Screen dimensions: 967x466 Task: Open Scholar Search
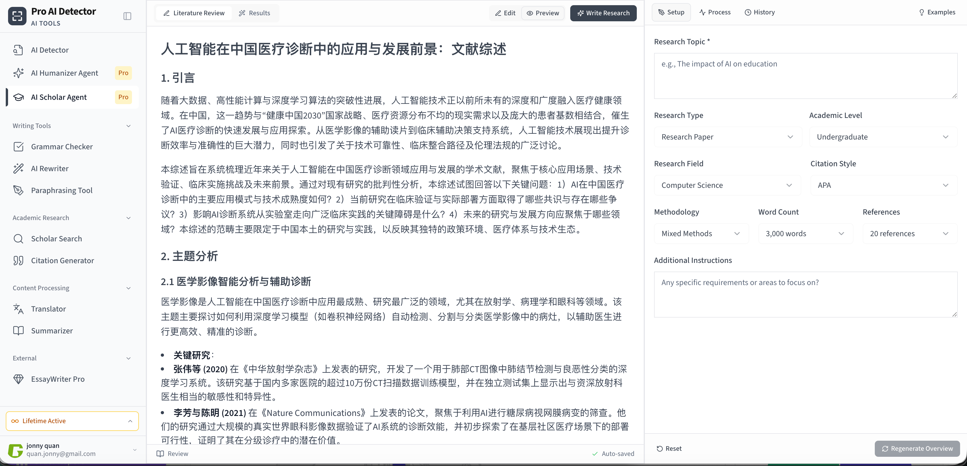pos(56,239)
